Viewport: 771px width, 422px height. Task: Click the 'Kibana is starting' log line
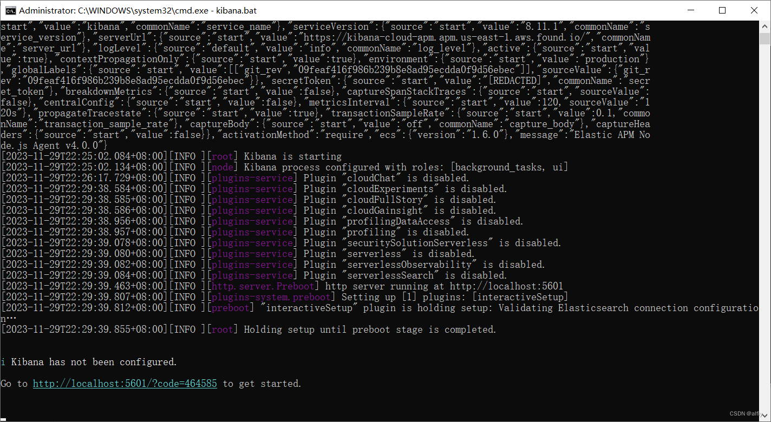coord(171,156)
